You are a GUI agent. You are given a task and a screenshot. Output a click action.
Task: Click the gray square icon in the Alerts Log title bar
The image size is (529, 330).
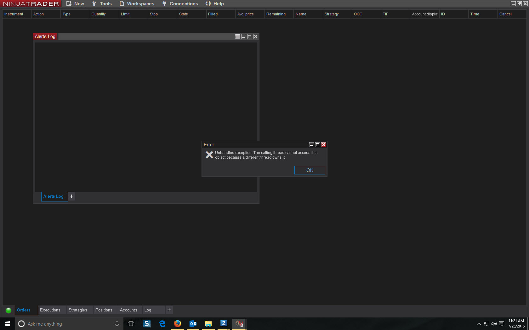tap(238, 36)
